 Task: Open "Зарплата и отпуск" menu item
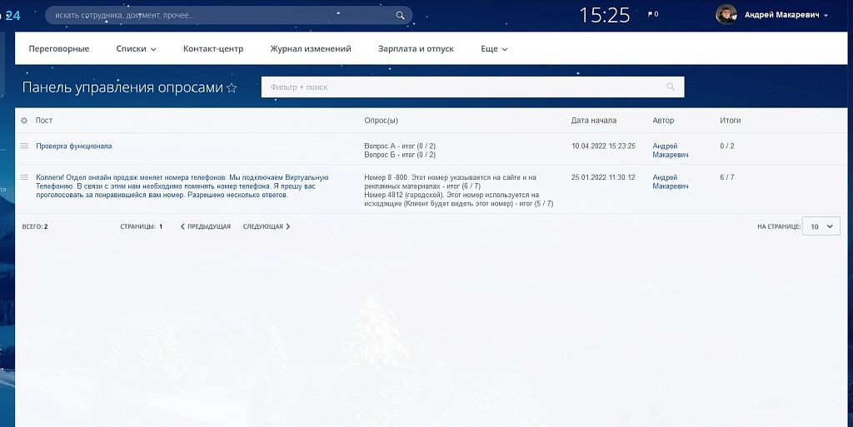click(416, 49)
